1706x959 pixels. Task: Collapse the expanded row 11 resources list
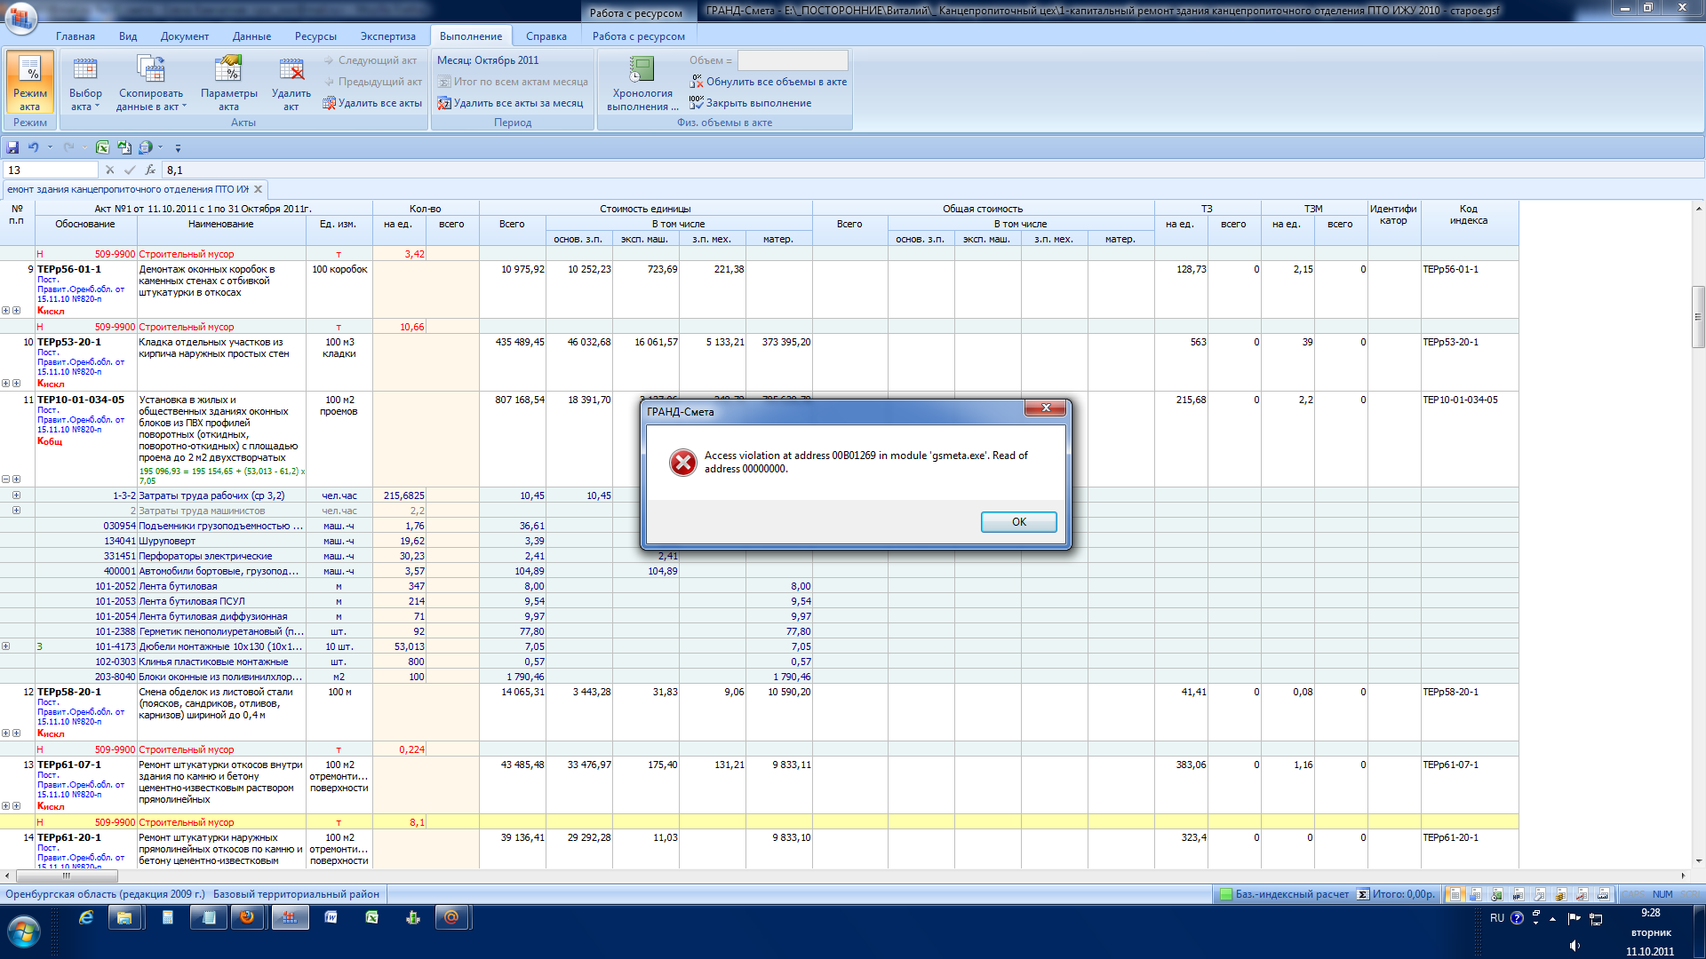(x=5, y=479)
